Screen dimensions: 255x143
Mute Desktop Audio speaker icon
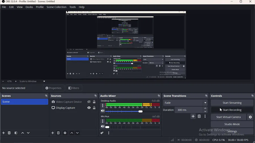pyautogui.click(x=103, y=111)
